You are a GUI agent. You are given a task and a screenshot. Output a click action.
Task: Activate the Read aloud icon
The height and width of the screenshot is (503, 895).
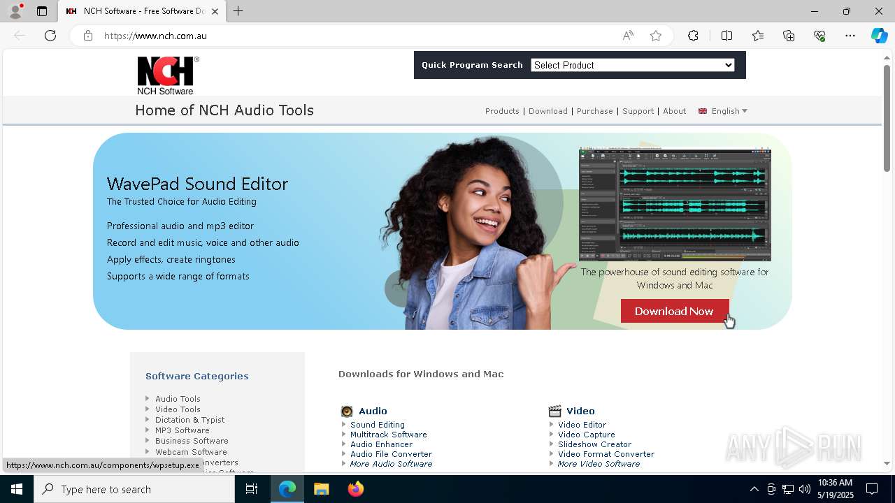[x=628, y=36]
